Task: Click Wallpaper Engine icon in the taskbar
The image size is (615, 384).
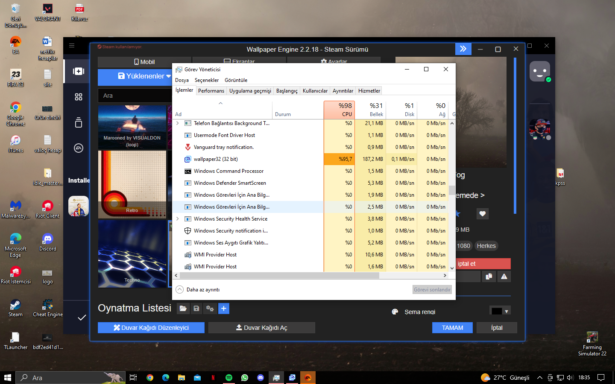Action: pos(292,378)
